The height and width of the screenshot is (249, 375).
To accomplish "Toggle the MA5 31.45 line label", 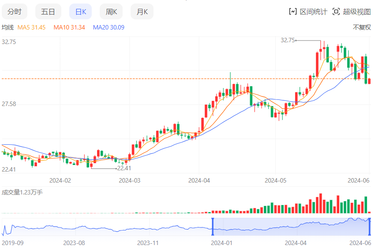I will [x=32, y=27].
